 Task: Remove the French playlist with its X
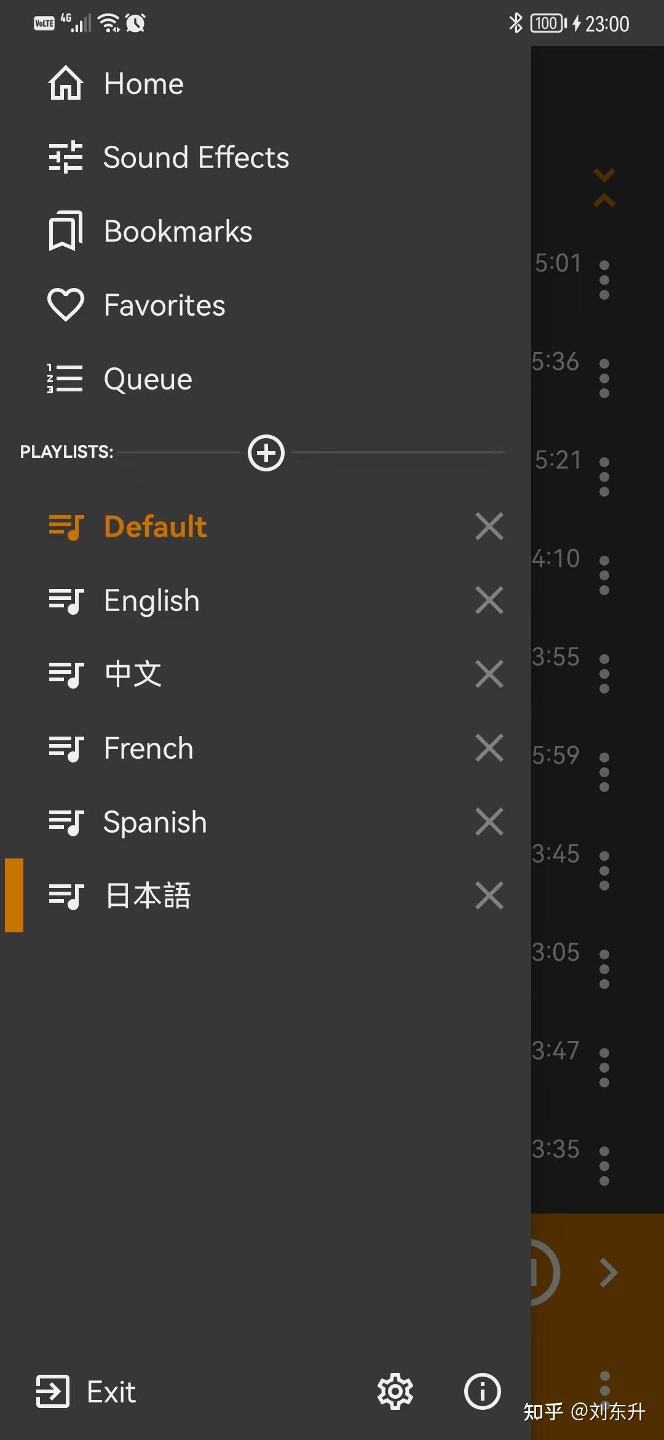pos(489,748)
